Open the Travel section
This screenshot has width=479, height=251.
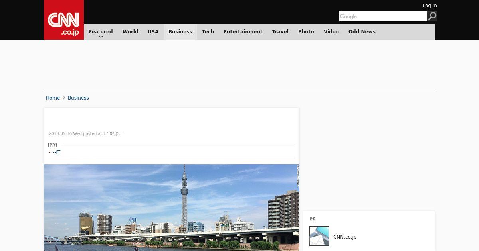pos(280,32)
